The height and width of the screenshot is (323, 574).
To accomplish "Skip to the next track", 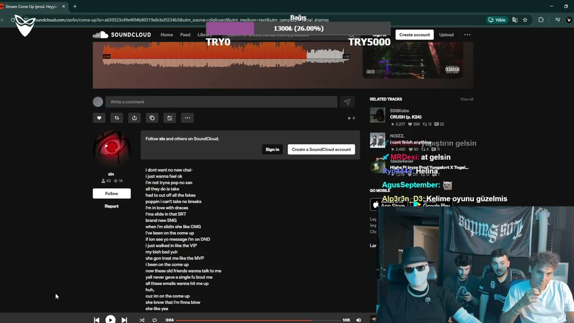I will pyautogui.click(x=124, y=320).
